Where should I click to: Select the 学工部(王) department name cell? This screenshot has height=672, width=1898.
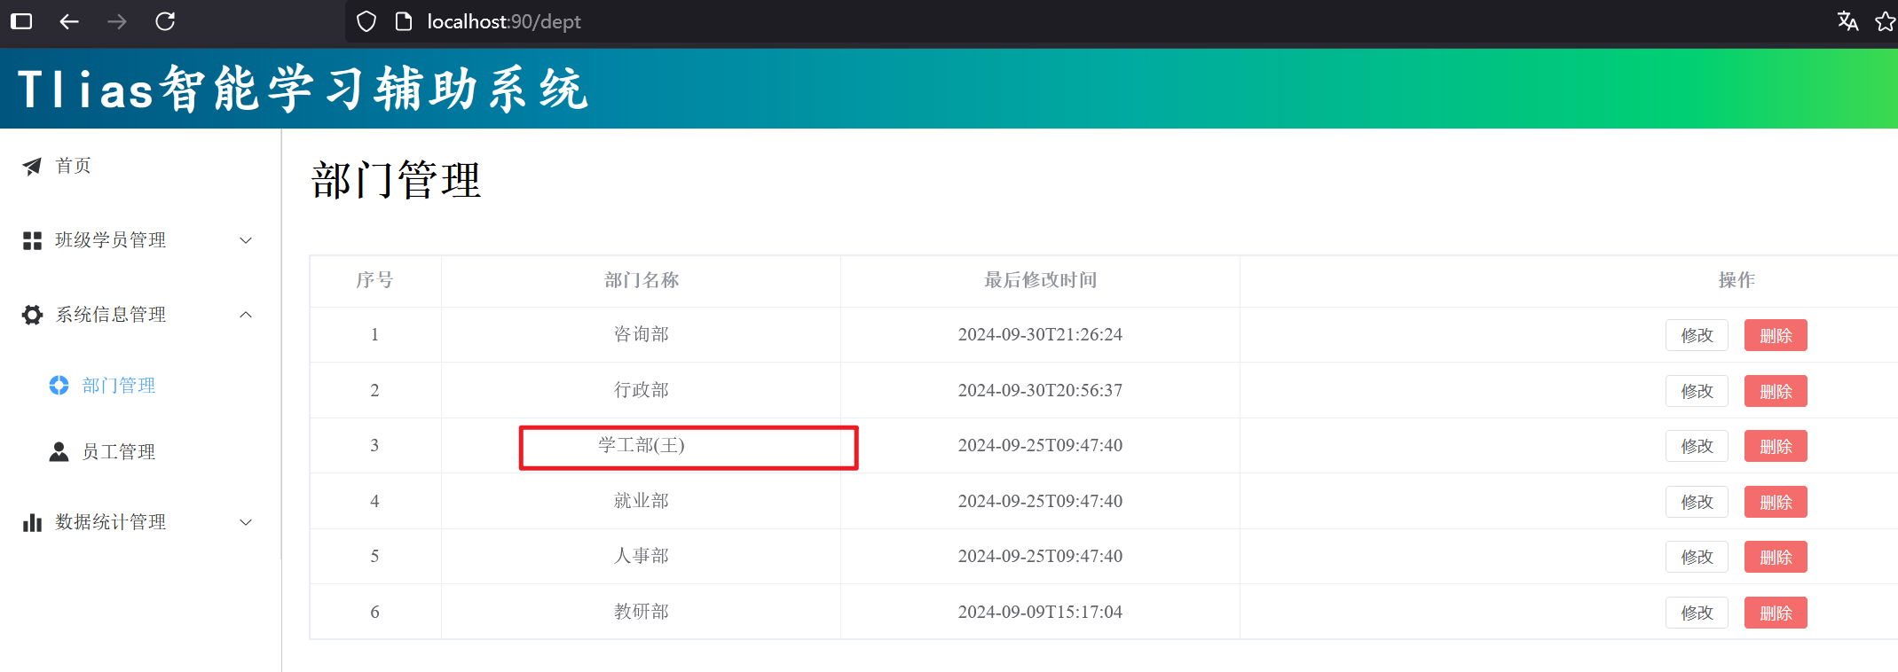tap(641, 445)
